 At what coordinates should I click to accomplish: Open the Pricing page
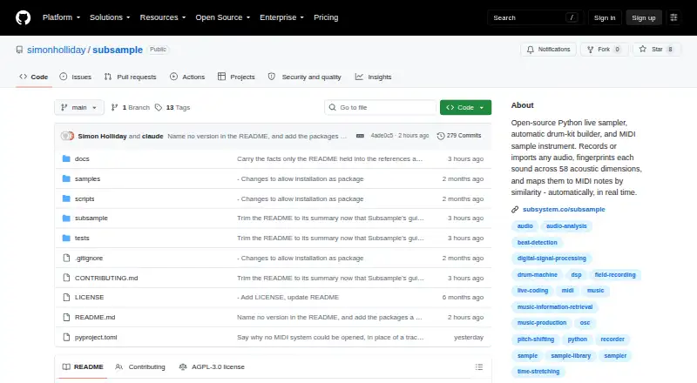coord(326,17)
